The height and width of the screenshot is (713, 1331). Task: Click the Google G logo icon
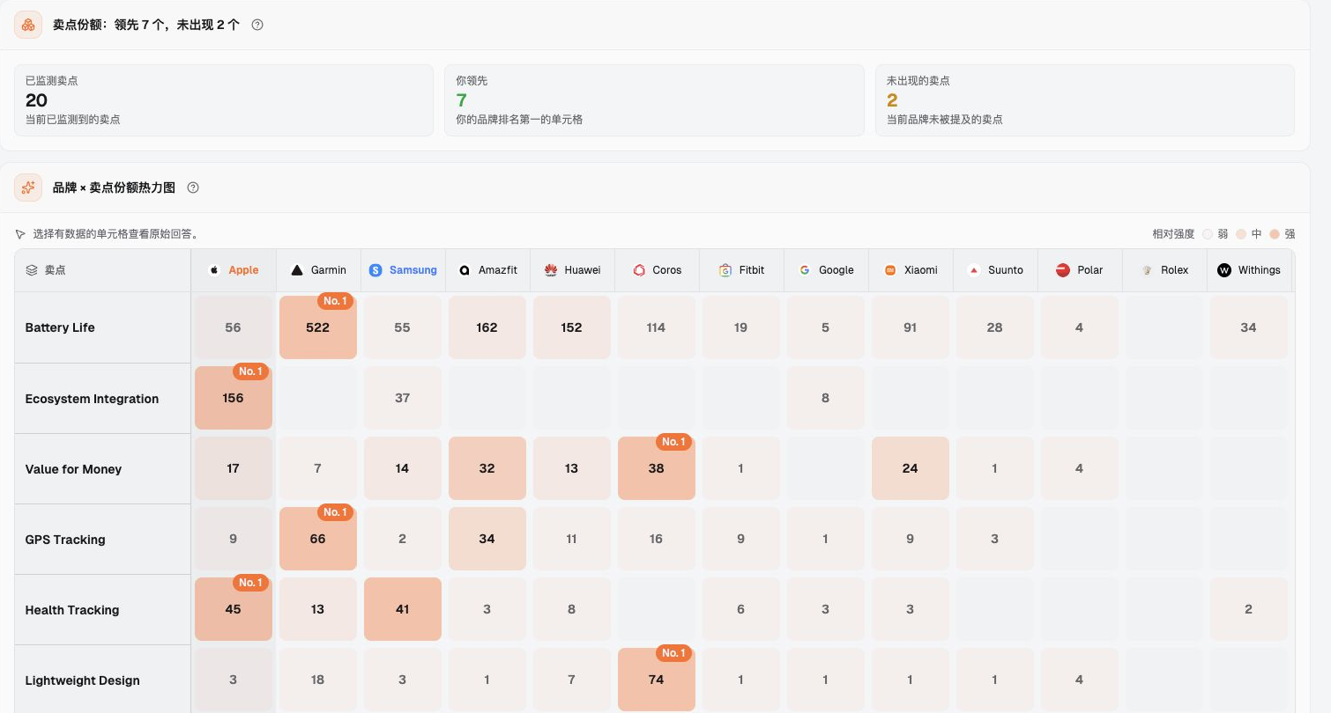[x=805, y=270]
